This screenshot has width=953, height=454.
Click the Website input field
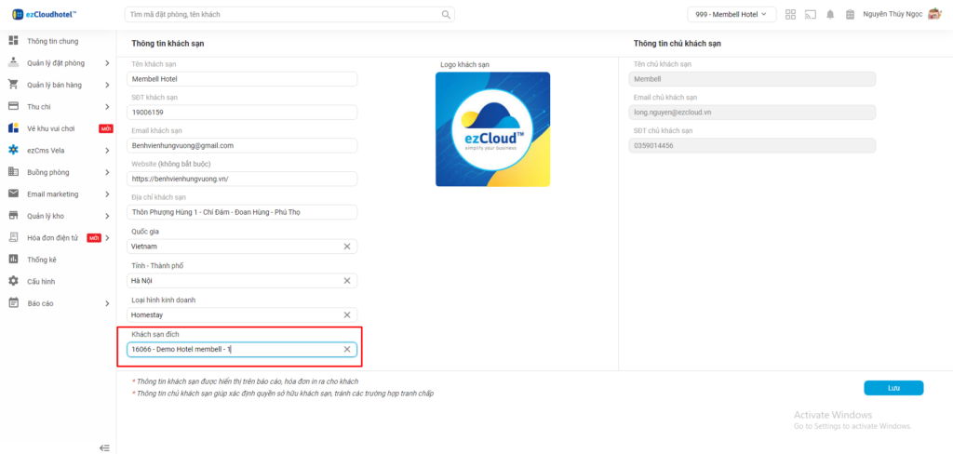coord(242,179)
